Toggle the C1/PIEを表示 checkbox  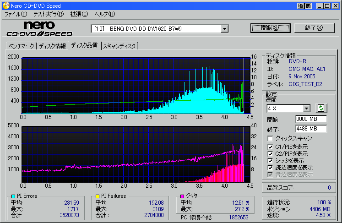(x=271, y=147)
